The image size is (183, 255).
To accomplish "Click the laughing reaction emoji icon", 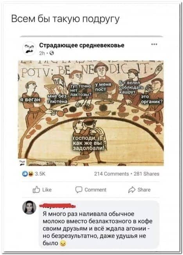I will click(x=31, y=174).
